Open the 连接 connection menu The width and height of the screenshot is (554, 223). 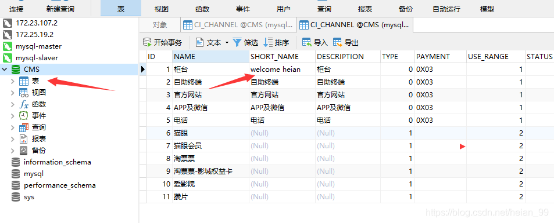tap(16, 9)
